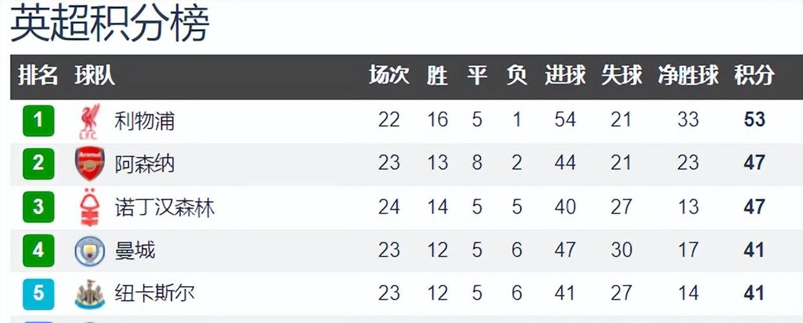Click the 英超积分榜 page title
803x323 pixels.
111,24
